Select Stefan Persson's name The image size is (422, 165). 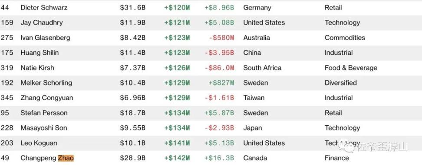44,113
